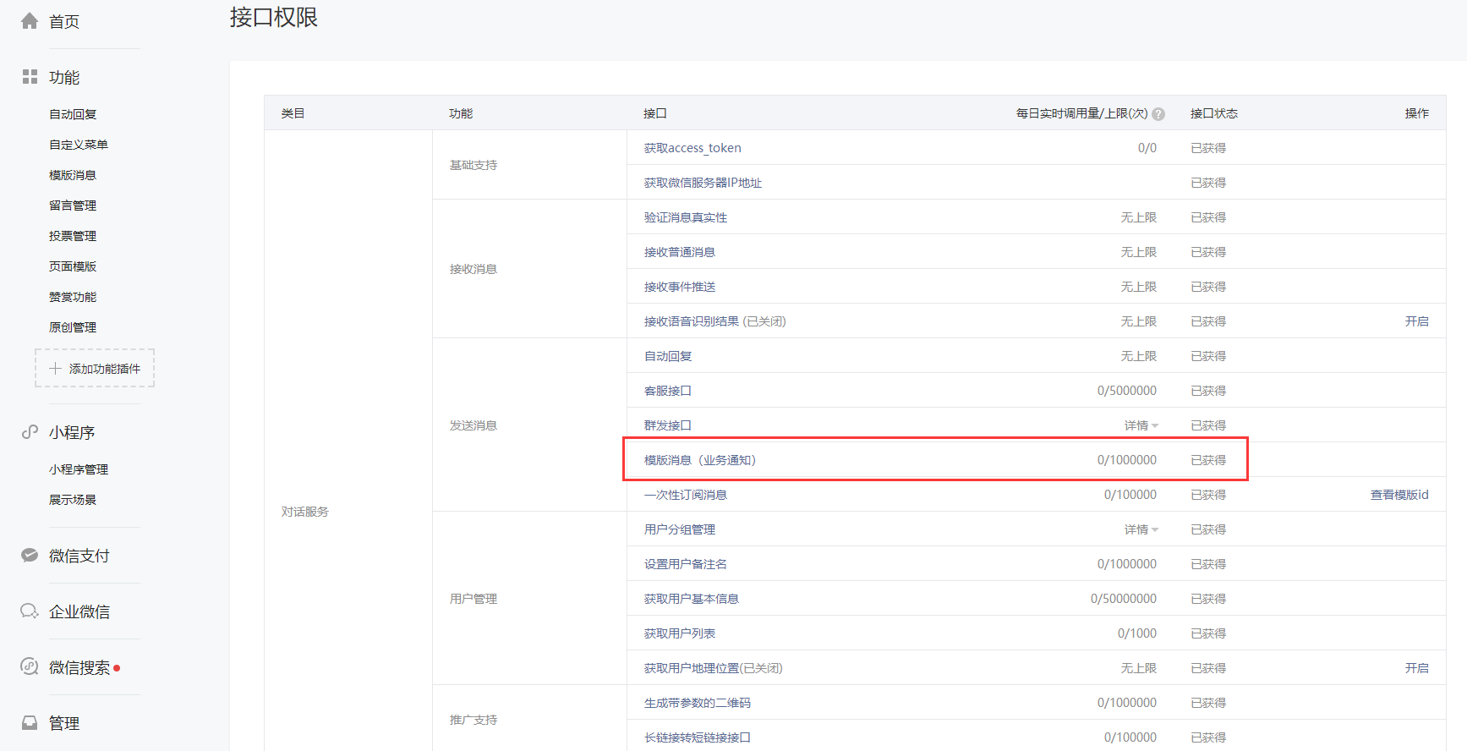This screenshot has height=751, width=1467.
Task: Select 推广支持 function cell
Action: click(x=473, y=720)
